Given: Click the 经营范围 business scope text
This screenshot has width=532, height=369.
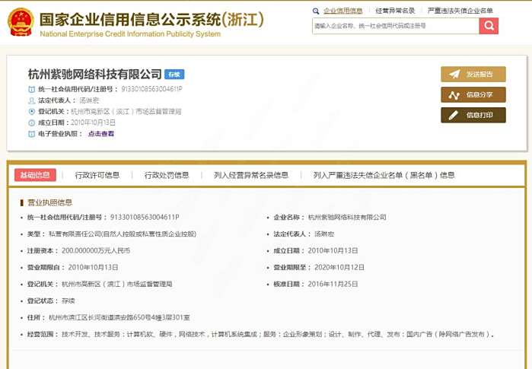Looking at the screenshot, I should [x=278, y=334].
